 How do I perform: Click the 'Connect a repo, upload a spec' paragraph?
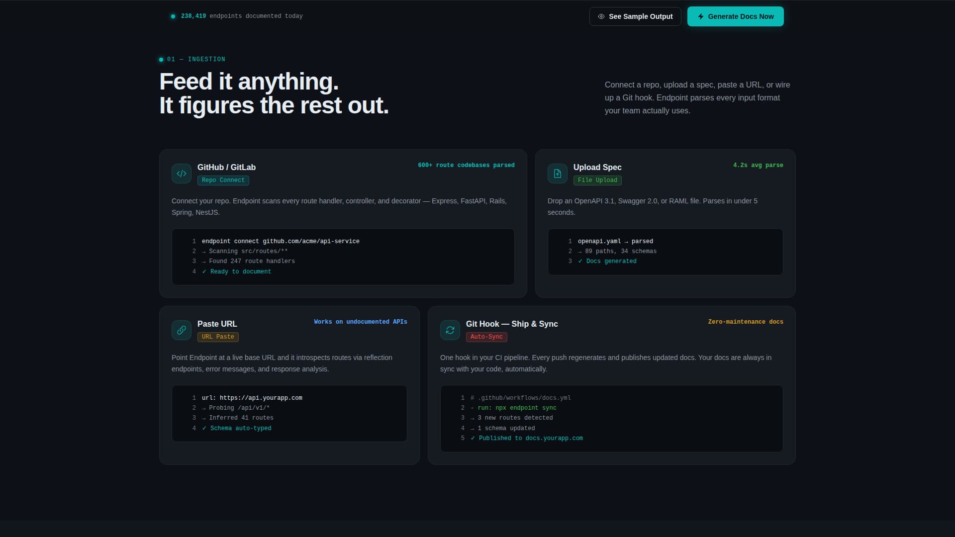(697, 98)
